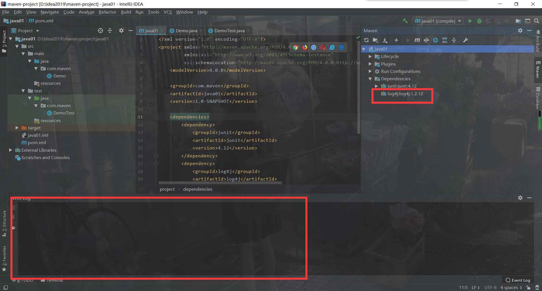Fold the dependencies tag on line 11
The image size is (542, 291).
pyautogui.click(x=156, y=117)
